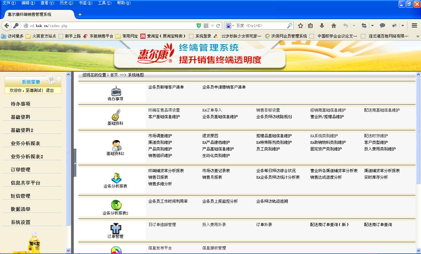Open the dropdown beside the spider icon
Screen dimensions: 421x254
pyautogui.click(x=402, y=26)
